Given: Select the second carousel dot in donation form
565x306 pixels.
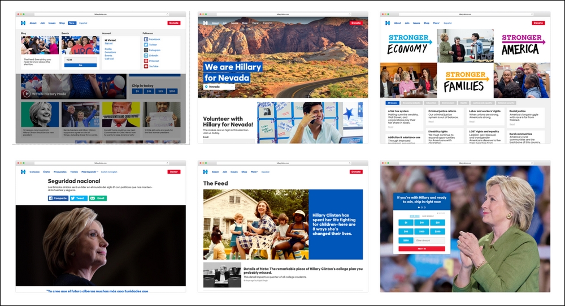Looking at the screenshot, I should point(422,208).
